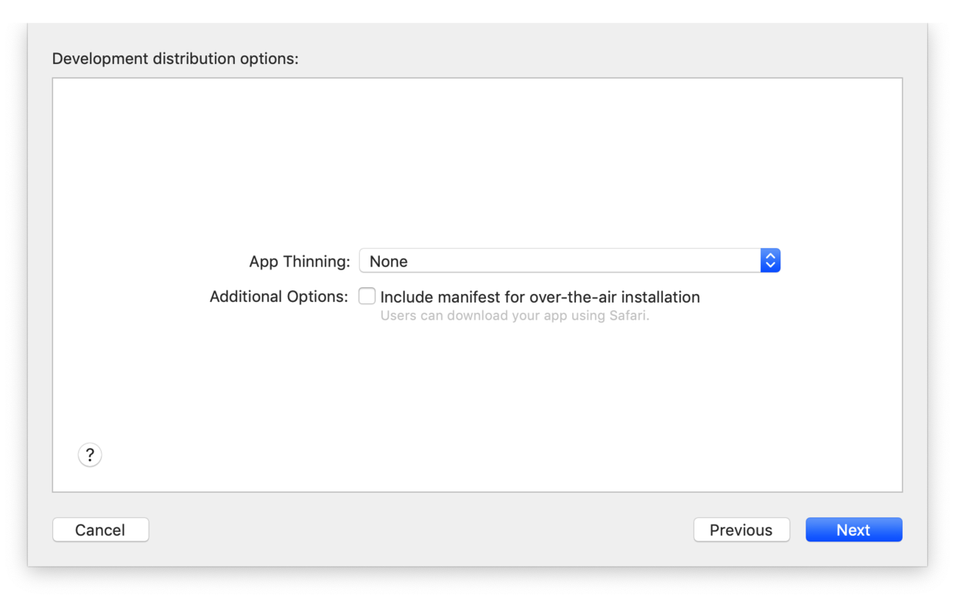This screenshot has width=955, height=599.
Task: Click the Include manifest checkbox label text
Action: (540, 297)
